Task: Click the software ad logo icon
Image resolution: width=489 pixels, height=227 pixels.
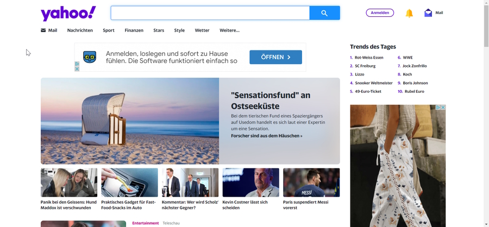Action: click(x=90, y=57)
